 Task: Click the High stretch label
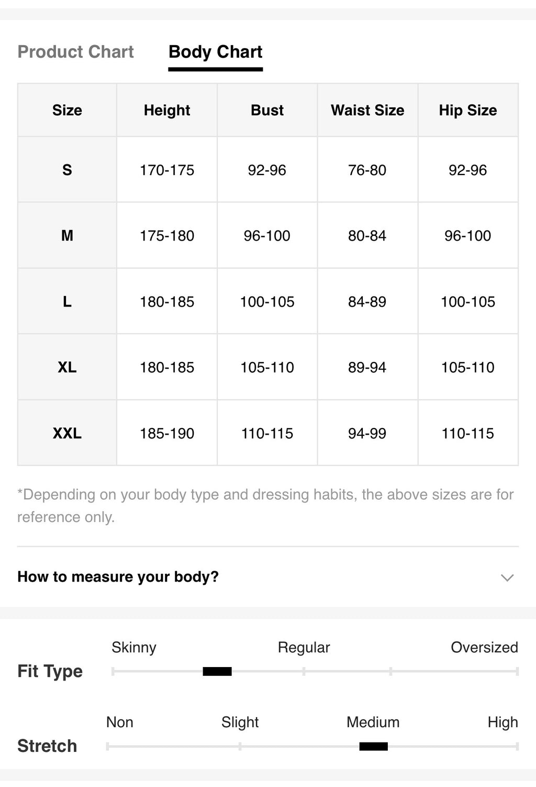(502, 723)
